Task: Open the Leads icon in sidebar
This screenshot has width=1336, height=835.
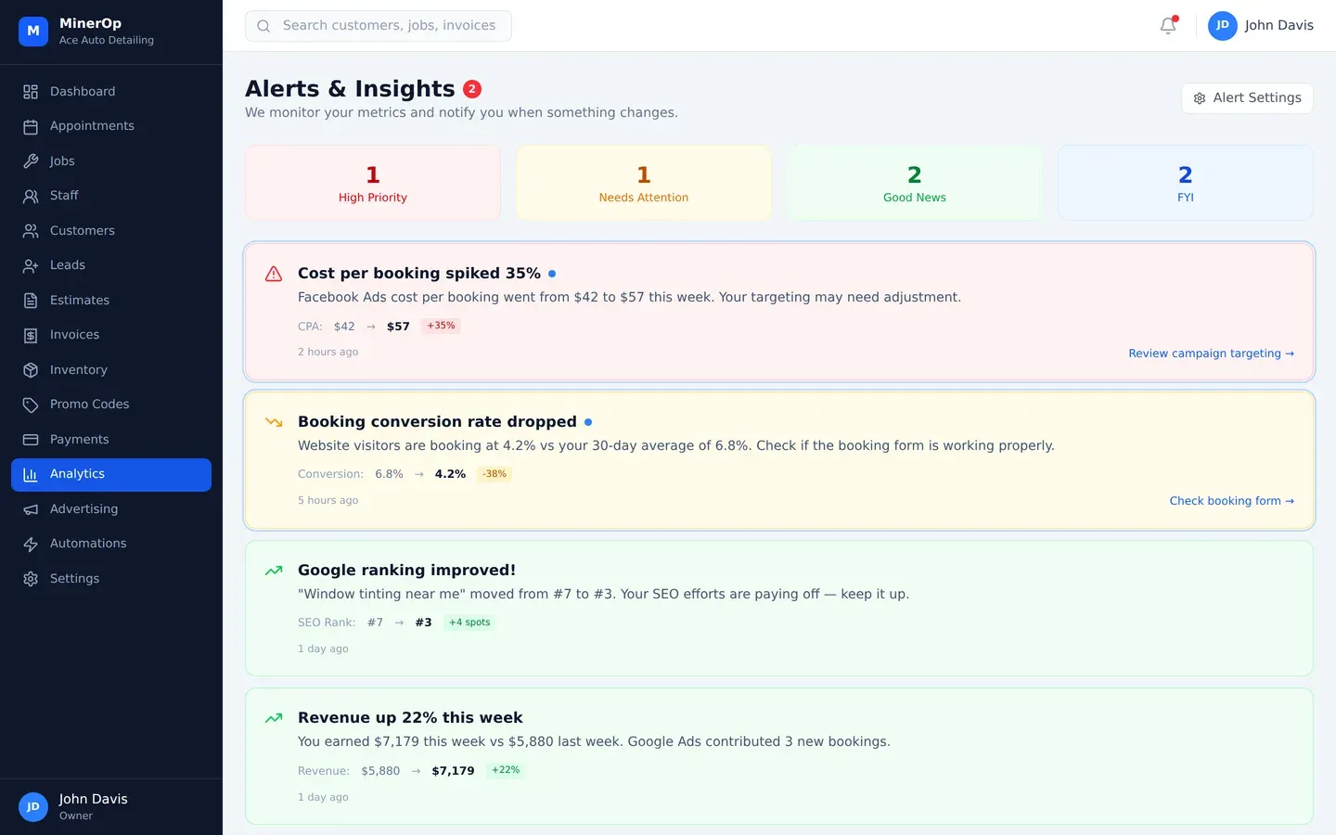Action: point(31,265)
